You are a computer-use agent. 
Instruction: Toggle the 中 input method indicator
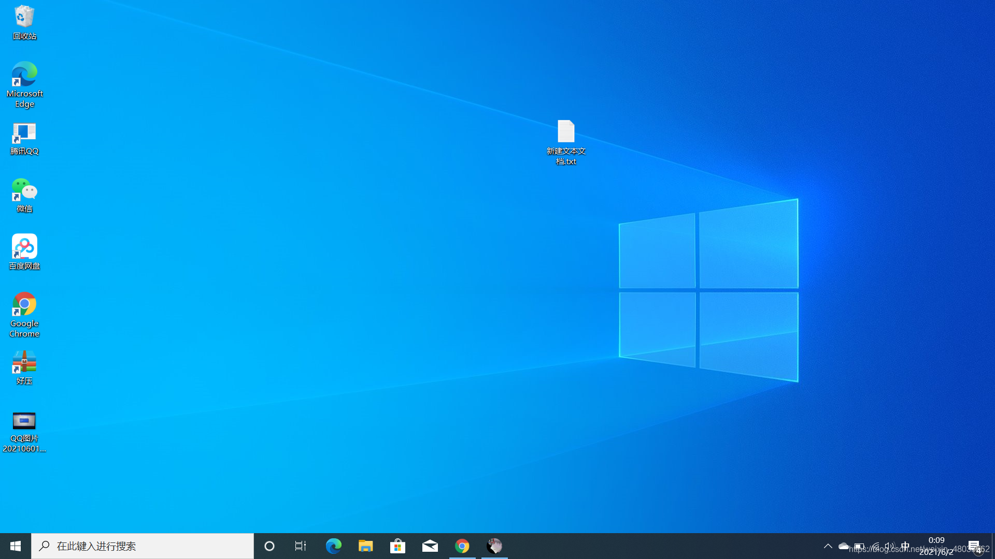coord(905,546)
